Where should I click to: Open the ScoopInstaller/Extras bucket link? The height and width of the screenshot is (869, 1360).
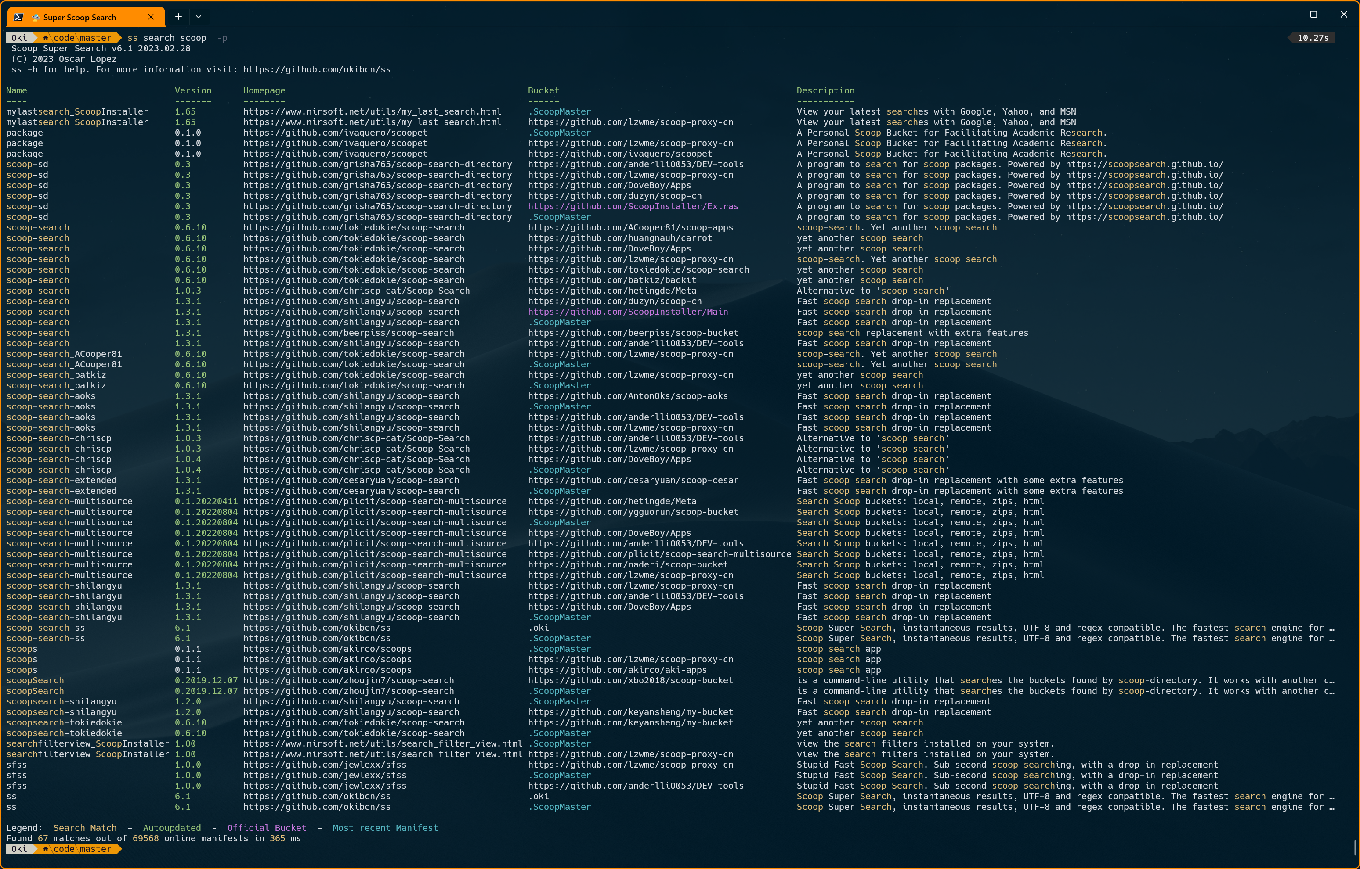[x=633, y=207]
